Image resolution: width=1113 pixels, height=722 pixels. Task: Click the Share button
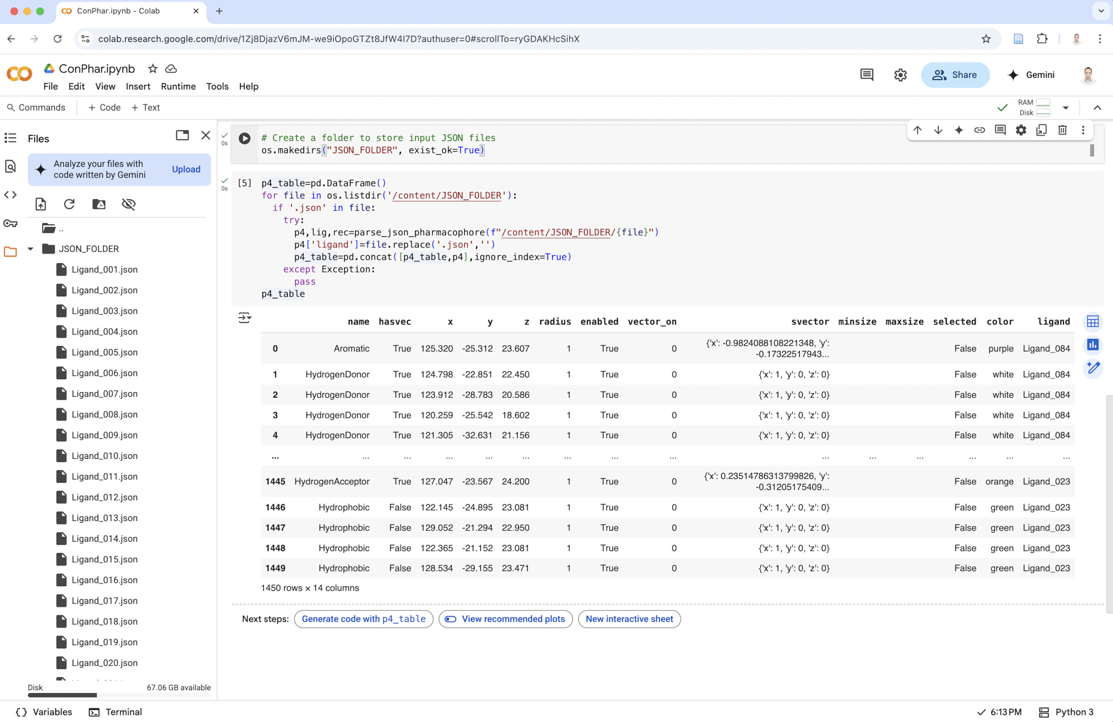pyautogui.click(x=955, y=75)
